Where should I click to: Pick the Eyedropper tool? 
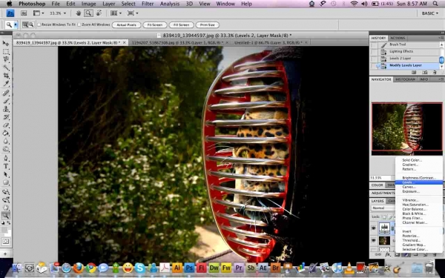[x=6, y=83]
